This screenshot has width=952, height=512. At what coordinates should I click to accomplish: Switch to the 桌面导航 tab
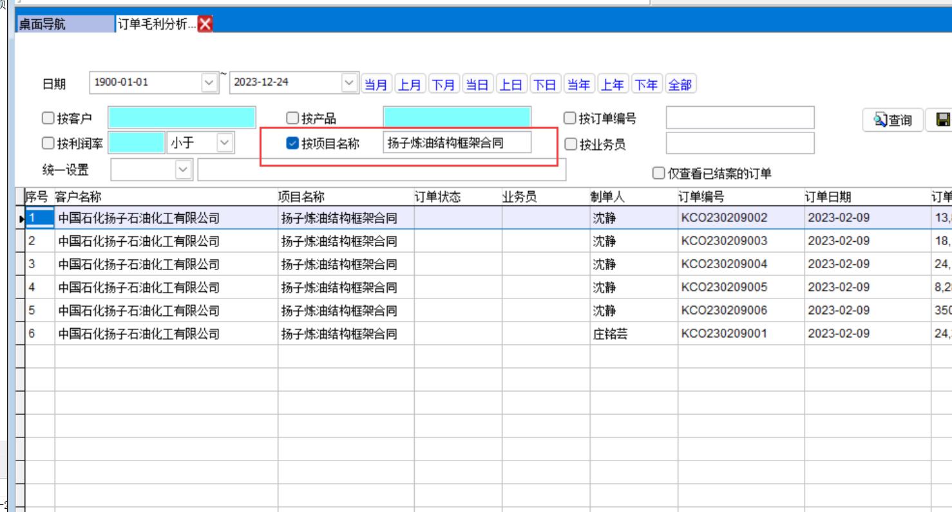pyautogui.click(x=64, y=24)
